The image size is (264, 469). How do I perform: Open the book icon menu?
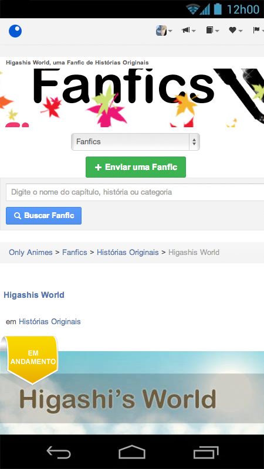coord(212,30)
